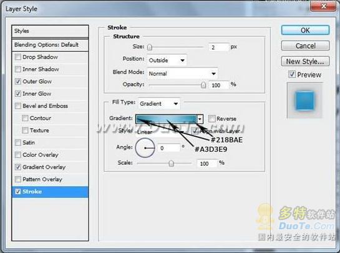
Task: Click the Angle degrees input field
Action: pos(169,148)
